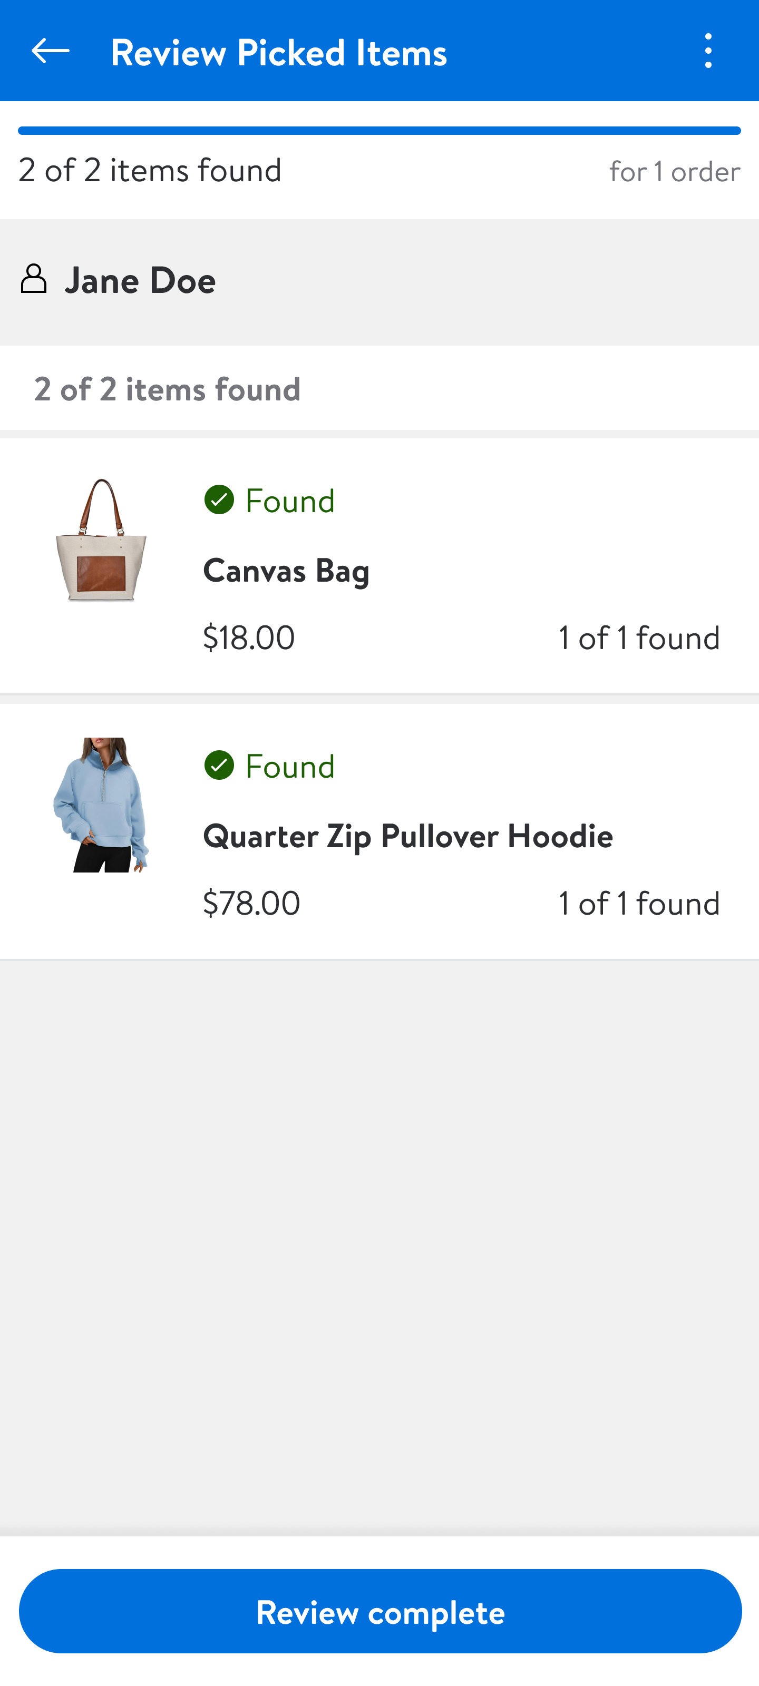
Task: Select the Quarter Zip Pullover Hoodie title
Action: click(407, 836)
